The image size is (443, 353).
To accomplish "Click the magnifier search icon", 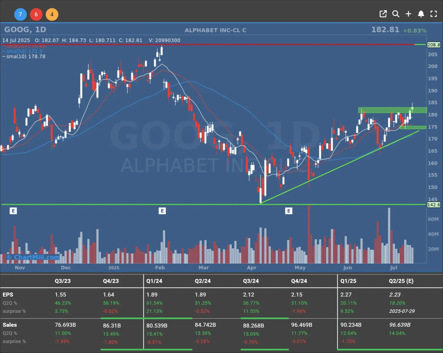I will click(x=396, y=14).
